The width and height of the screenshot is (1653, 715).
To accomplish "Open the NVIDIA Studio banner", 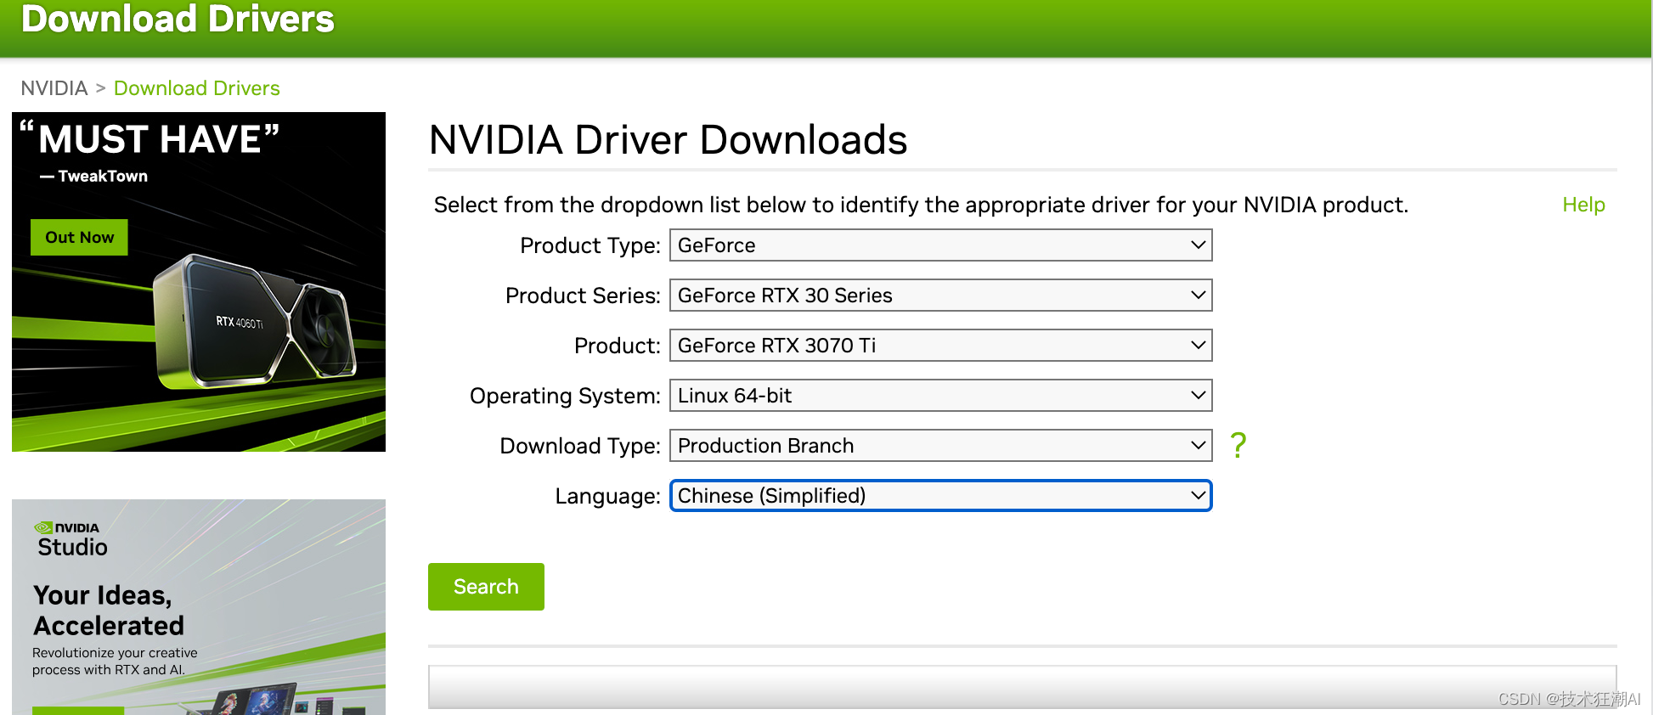I will (199, 607).
